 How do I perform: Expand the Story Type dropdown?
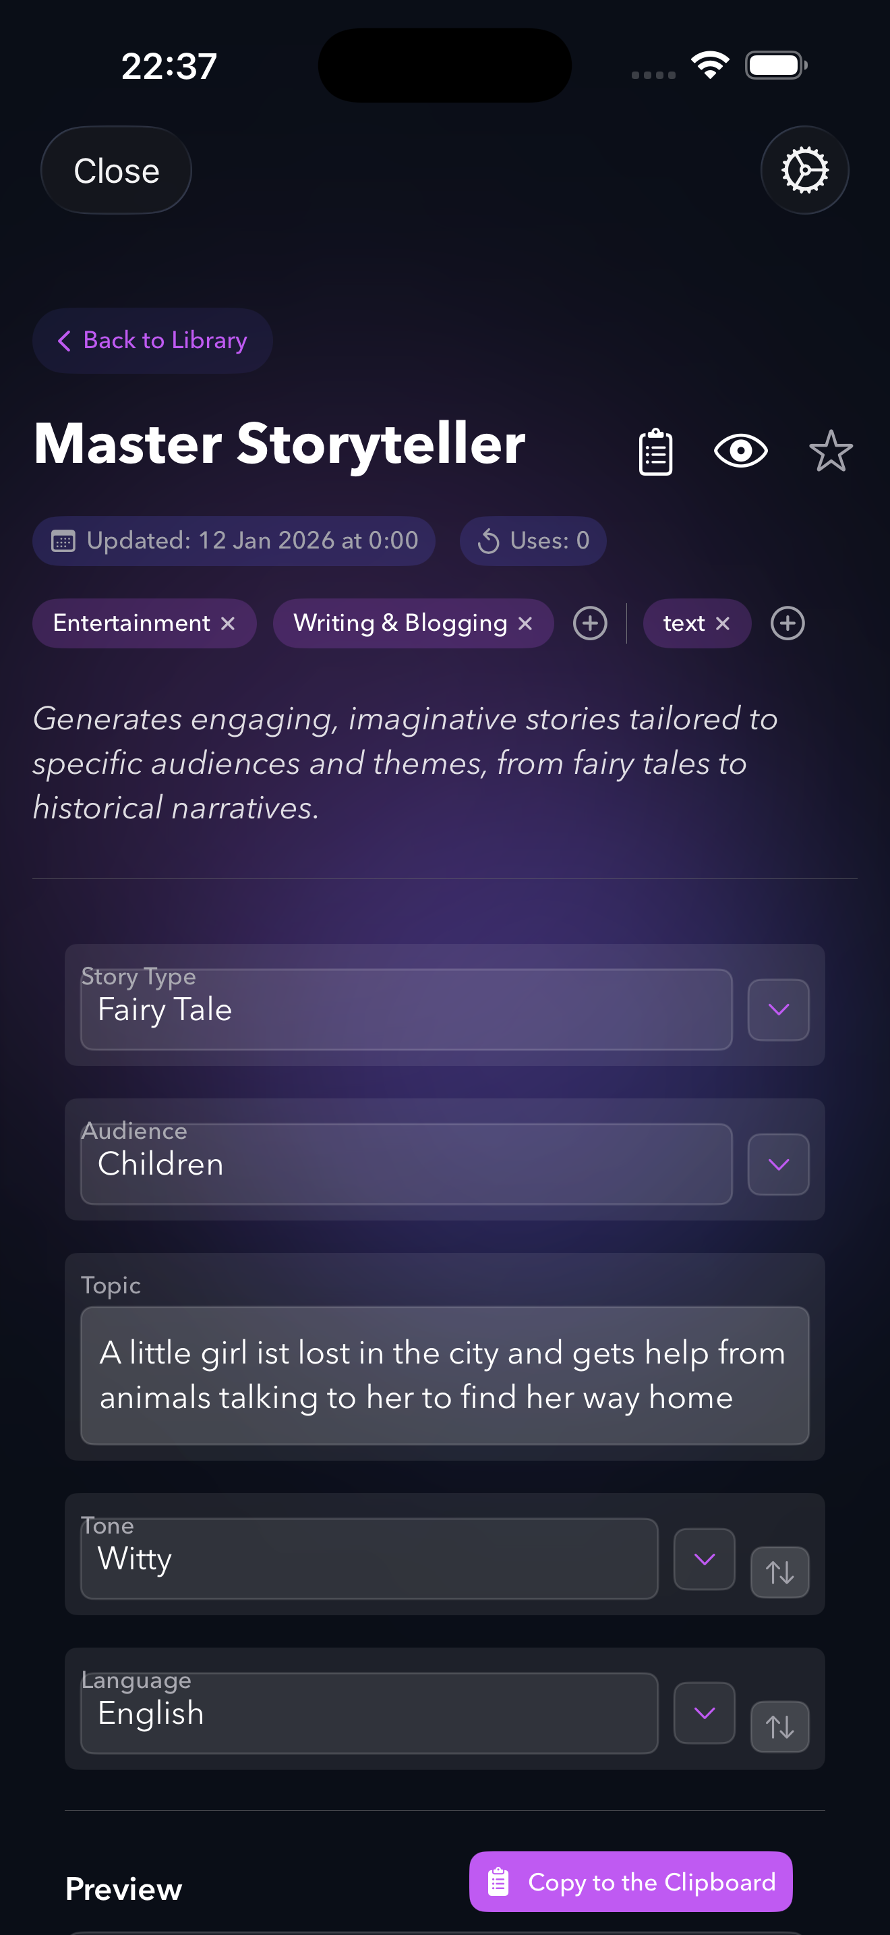[x=778, y=1009]
